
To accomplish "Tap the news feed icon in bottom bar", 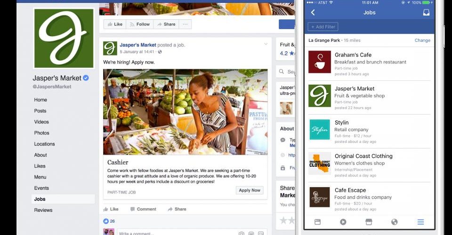I will (x=317, y=222).
